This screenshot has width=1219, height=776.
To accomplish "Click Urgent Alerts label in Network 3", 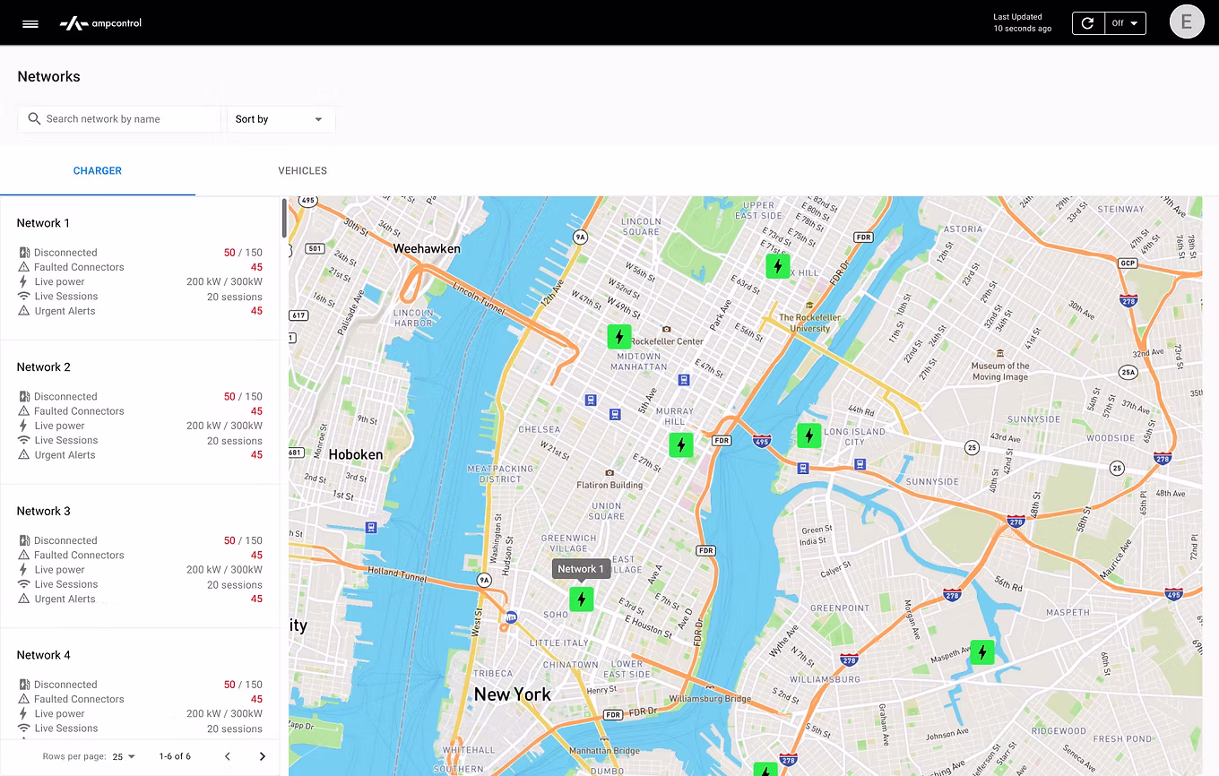I will click(65, 599).
